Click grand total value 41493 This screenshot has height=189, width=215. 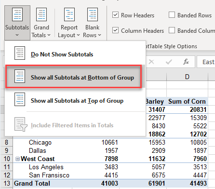[x=199, y=183]
